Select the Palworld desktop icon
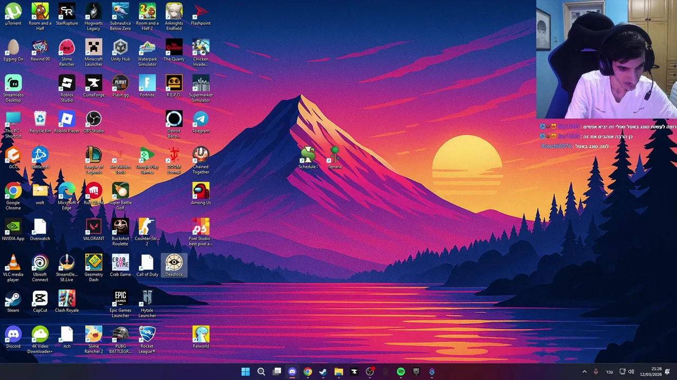Viewport: 677px width, 380px height. click(x=200, y=337)
